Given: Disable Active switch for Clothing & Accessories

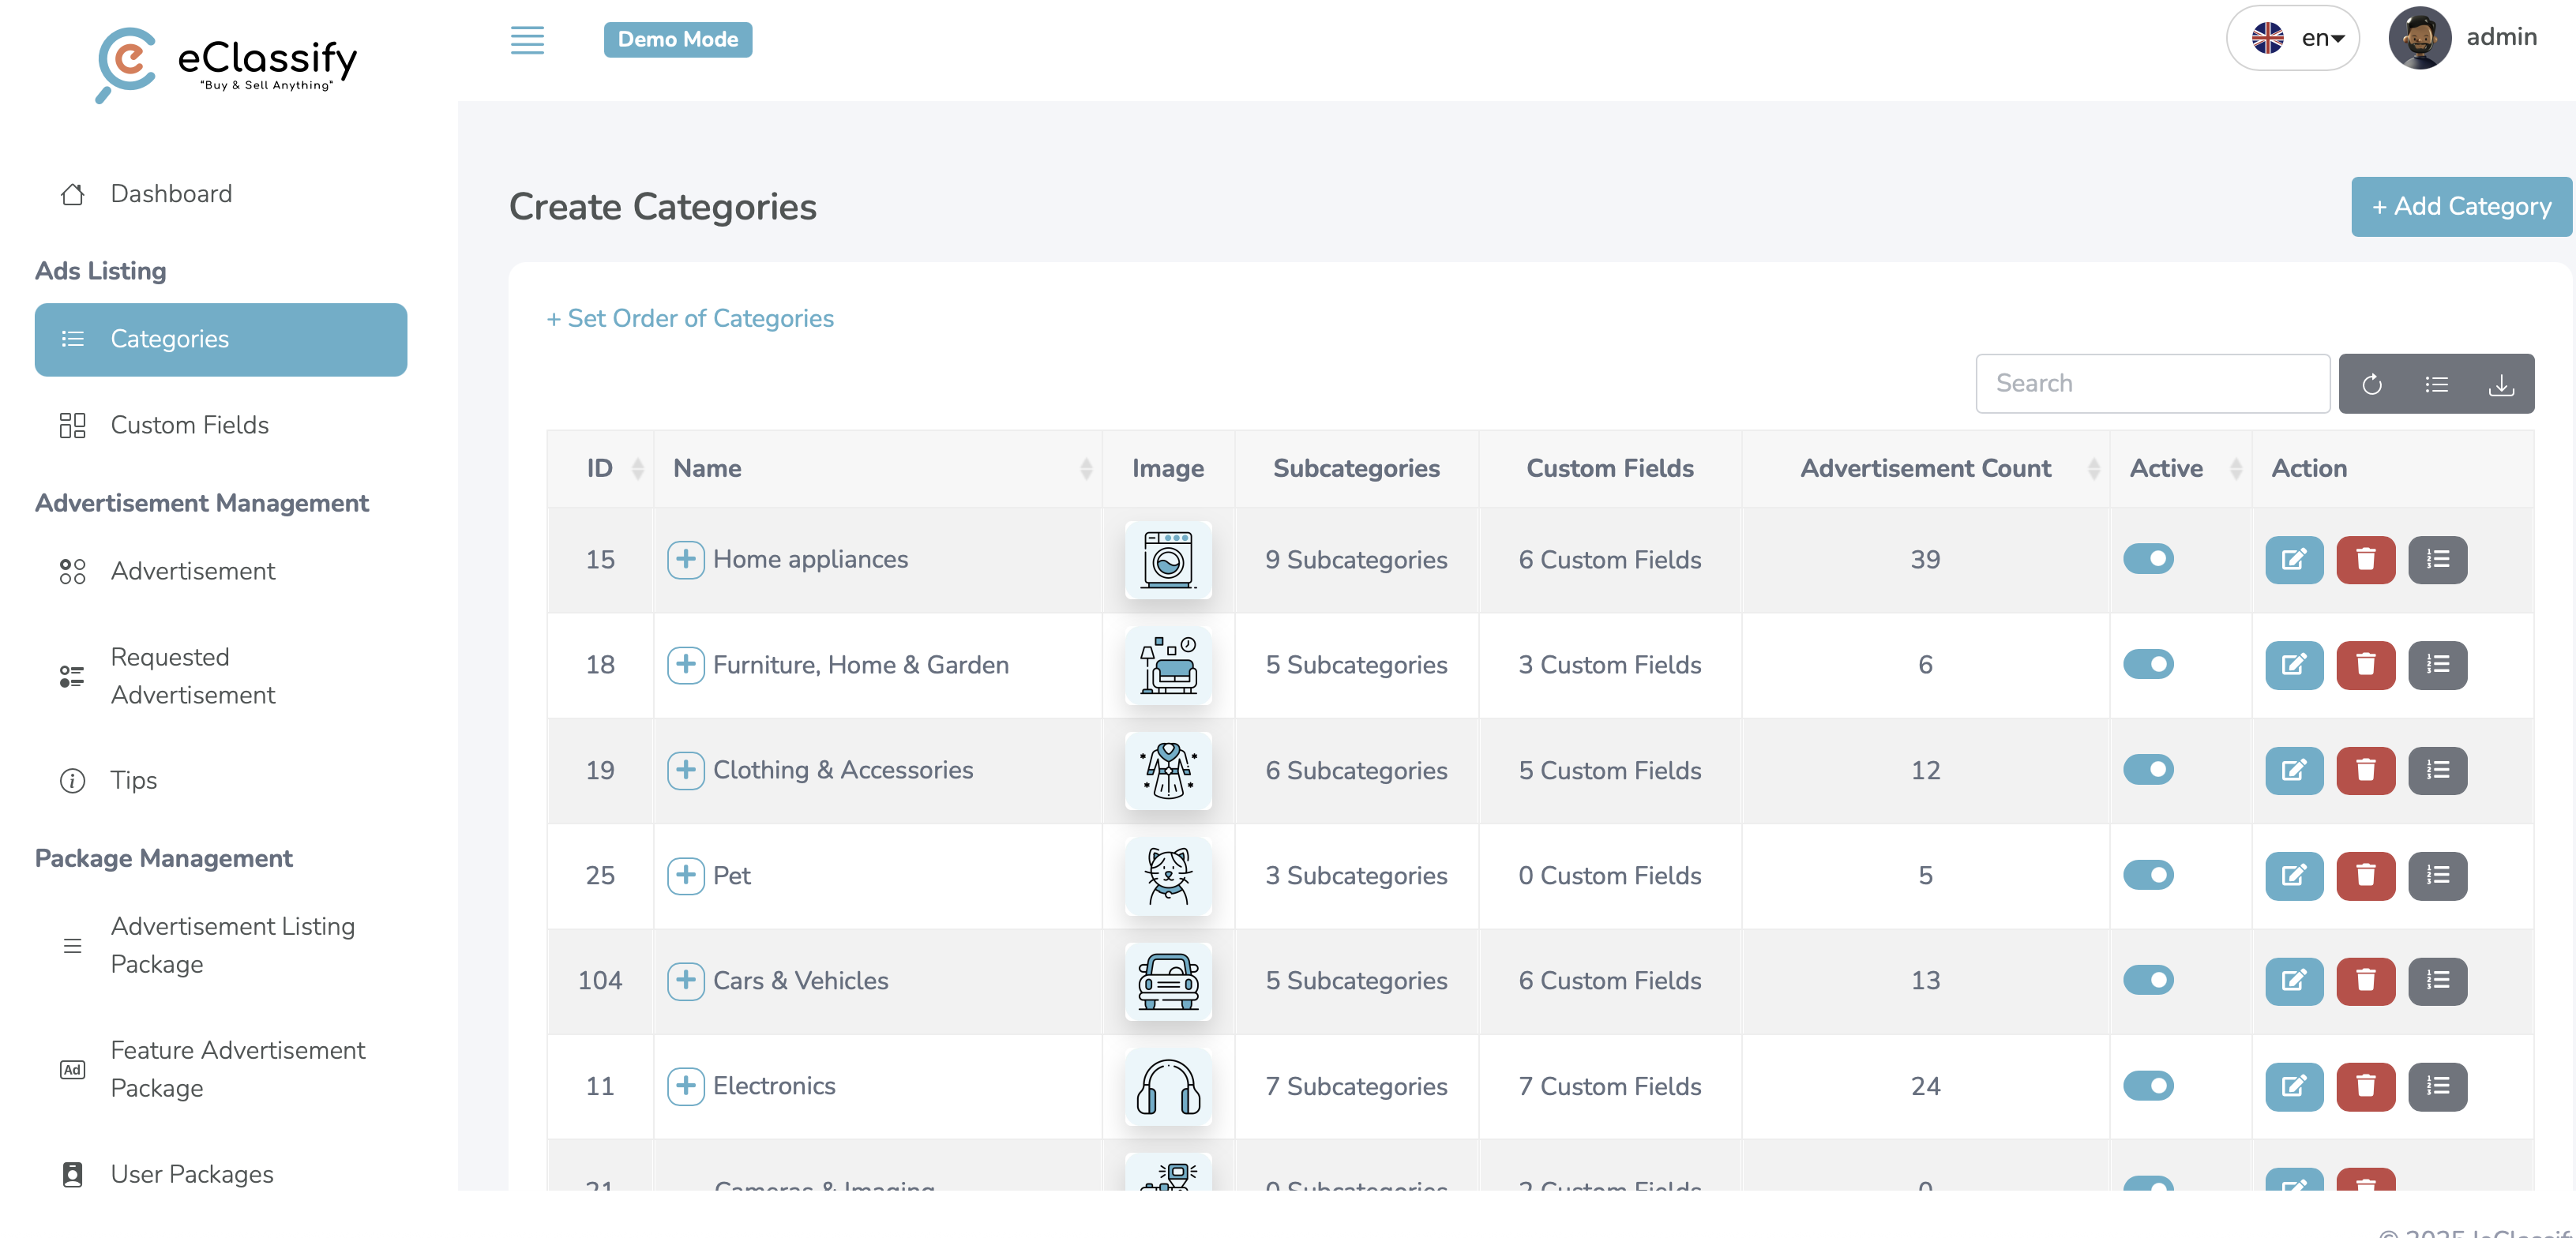Looking at the screenshot, I should pyautogui.click(x=2148, y=769).
